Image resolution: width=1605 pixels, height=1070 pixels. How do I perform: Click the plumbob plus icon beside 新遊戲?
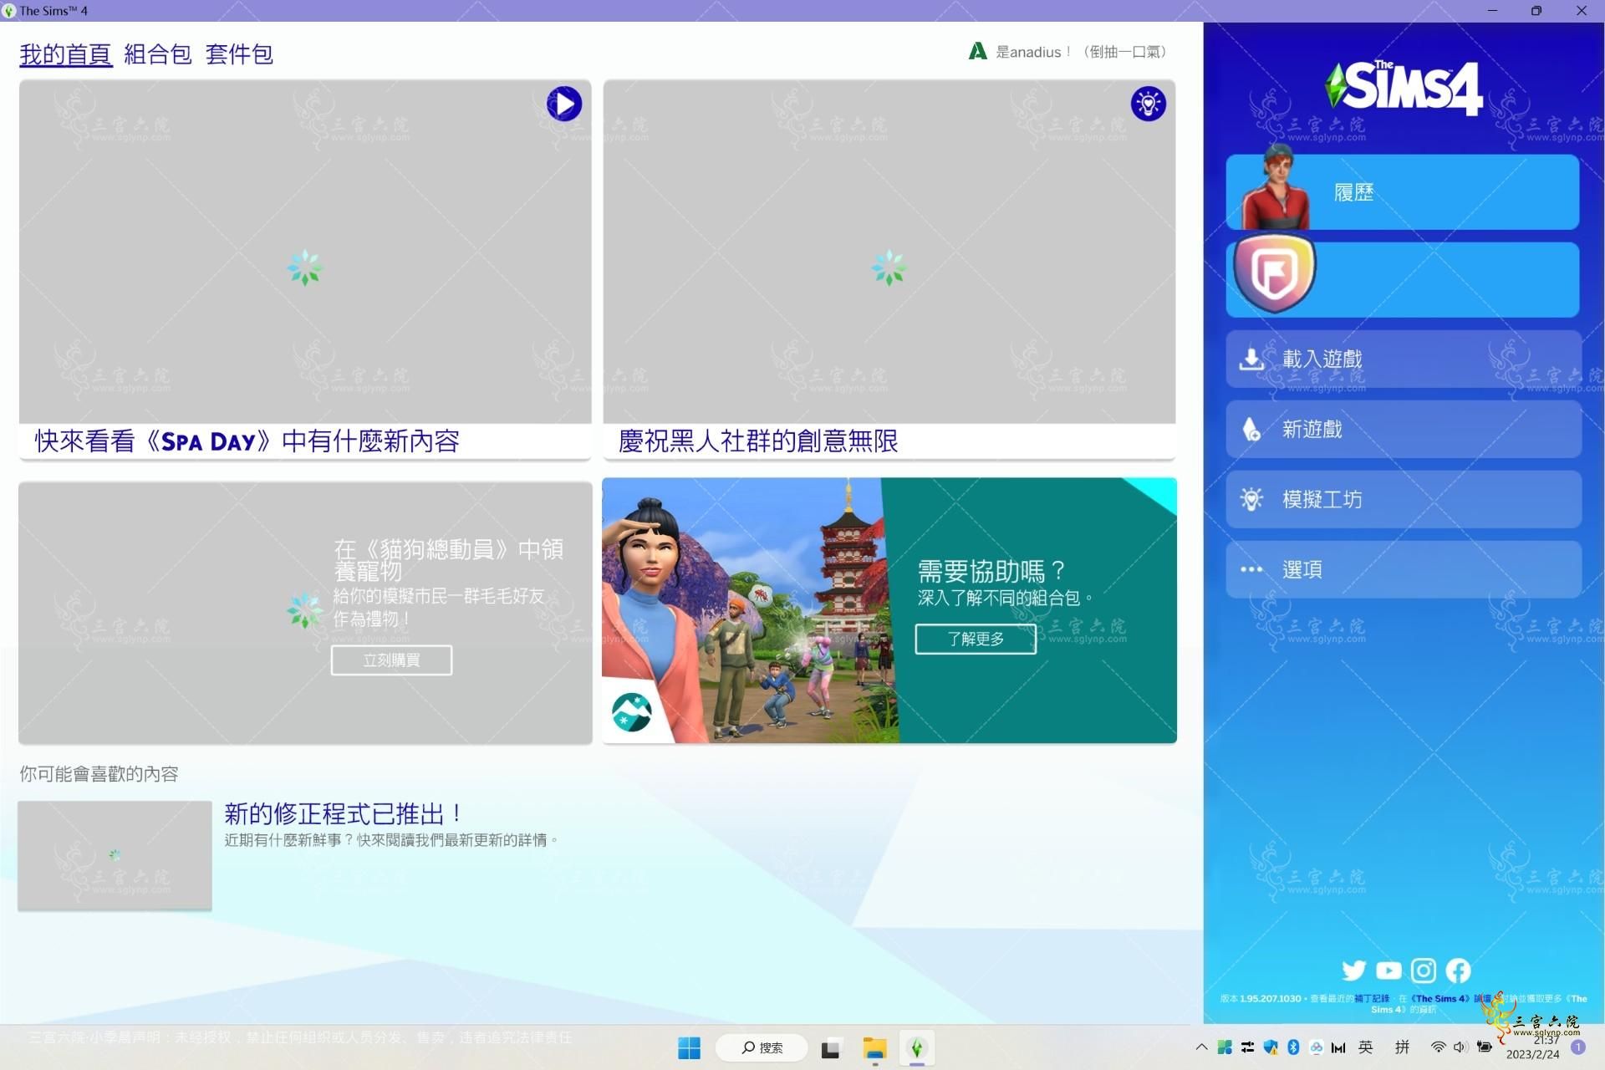[1251, 430]
